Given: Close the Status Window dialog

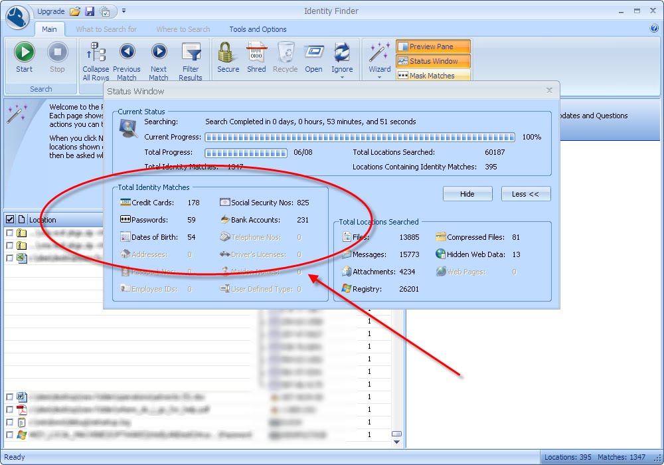Looking at the screenshot, I should pyautogui.click(x=549, y=90).
